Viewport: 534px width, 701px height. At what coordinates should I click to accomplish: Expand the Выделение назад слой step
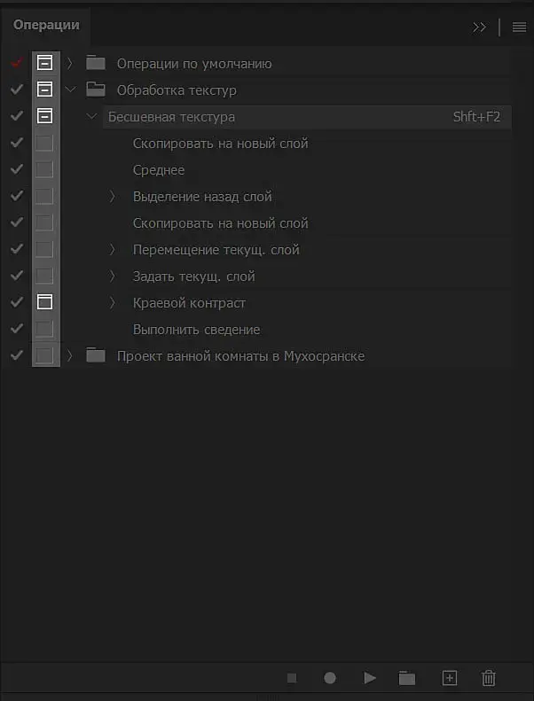113,196
